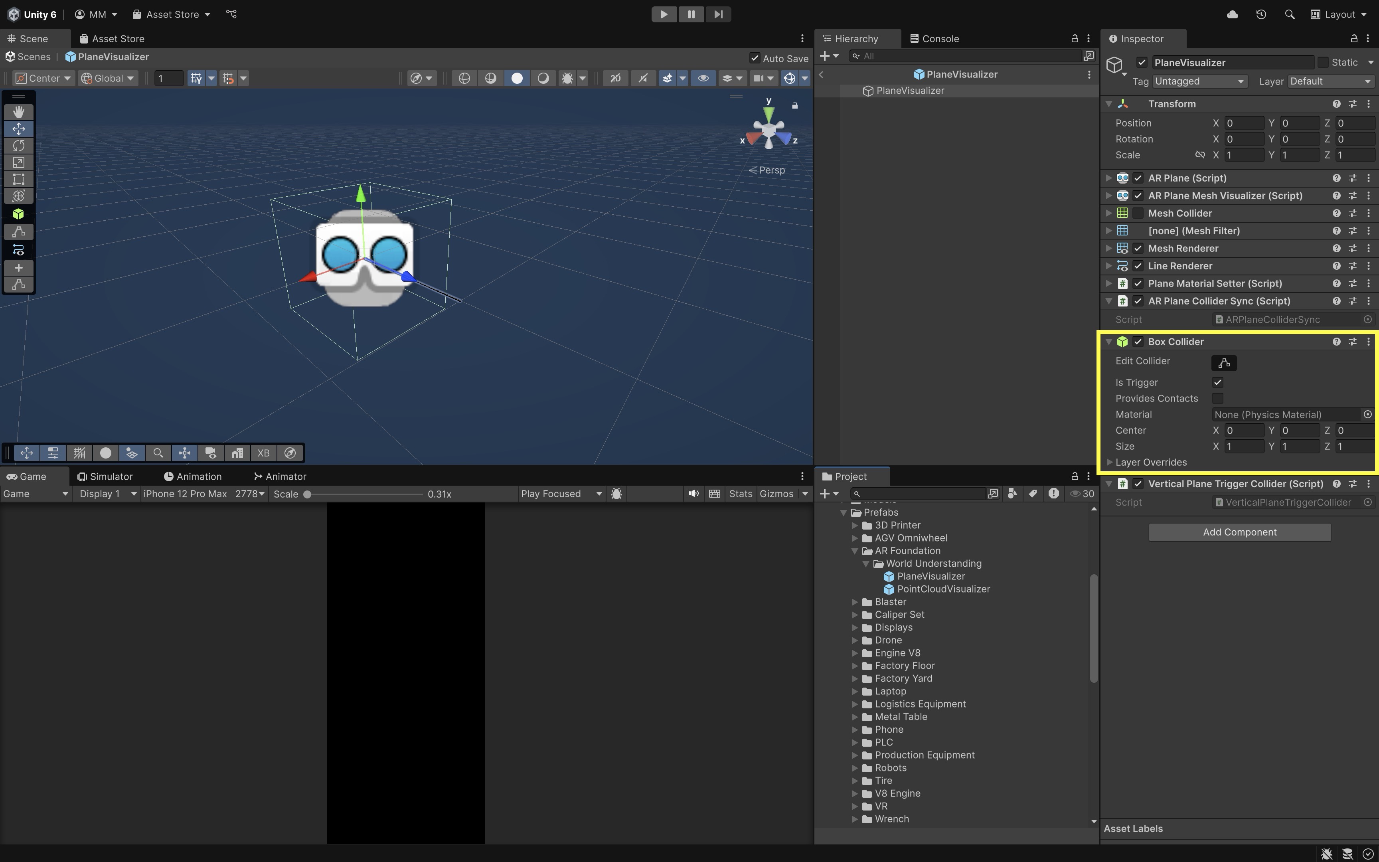Image resolution: width=1379 pixels, height=862 pixels.
Task: Select the Rotate tool
Action: [x=18, y=145]
